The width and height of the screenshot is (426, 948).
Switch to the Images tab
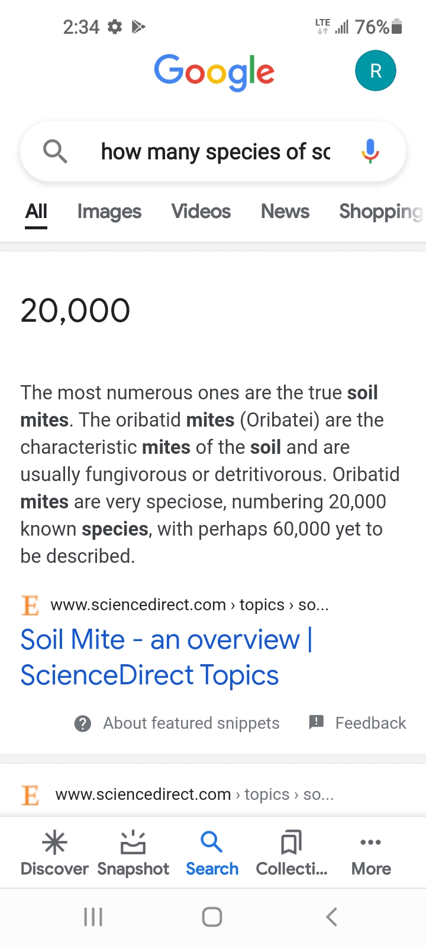[109, 212]
